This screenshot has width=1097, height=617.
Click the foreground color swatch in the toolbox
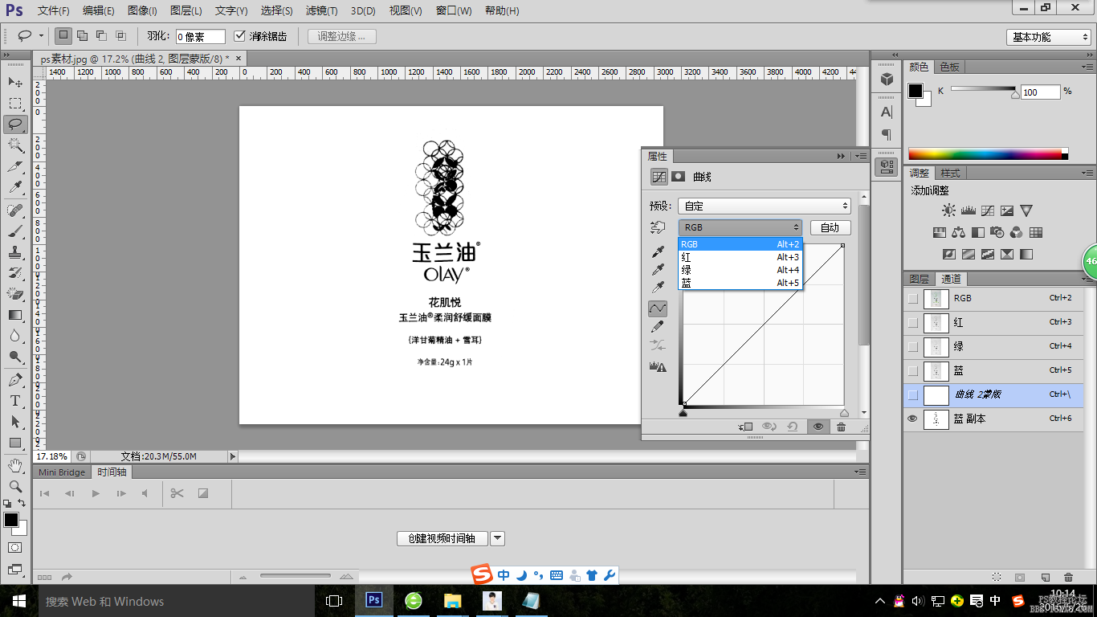[11, 521]
